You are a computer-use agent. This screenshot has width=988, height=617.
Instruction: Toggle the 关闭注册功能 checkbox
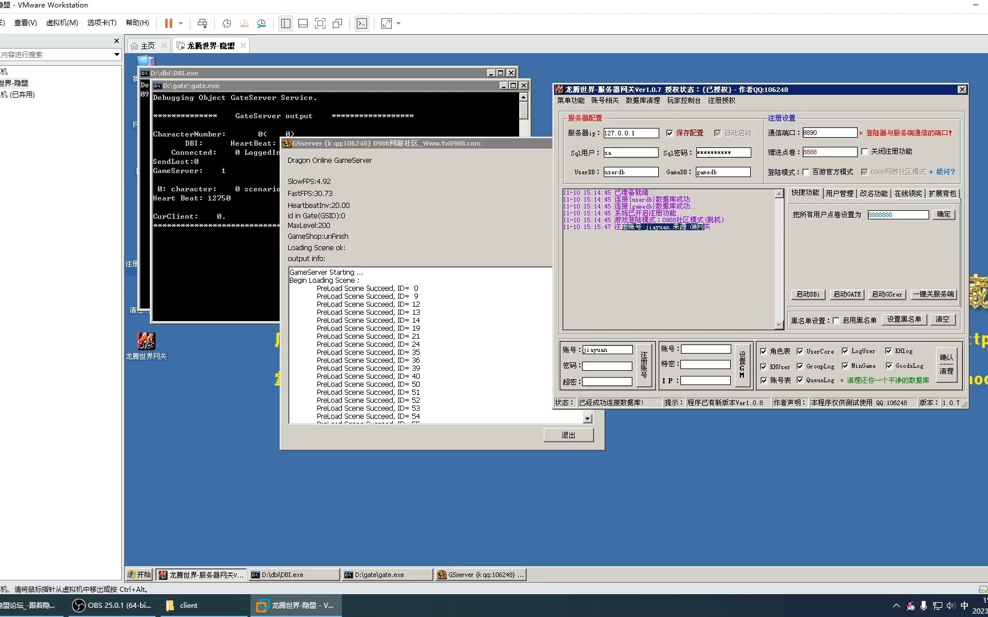click(x=865, y=151)
